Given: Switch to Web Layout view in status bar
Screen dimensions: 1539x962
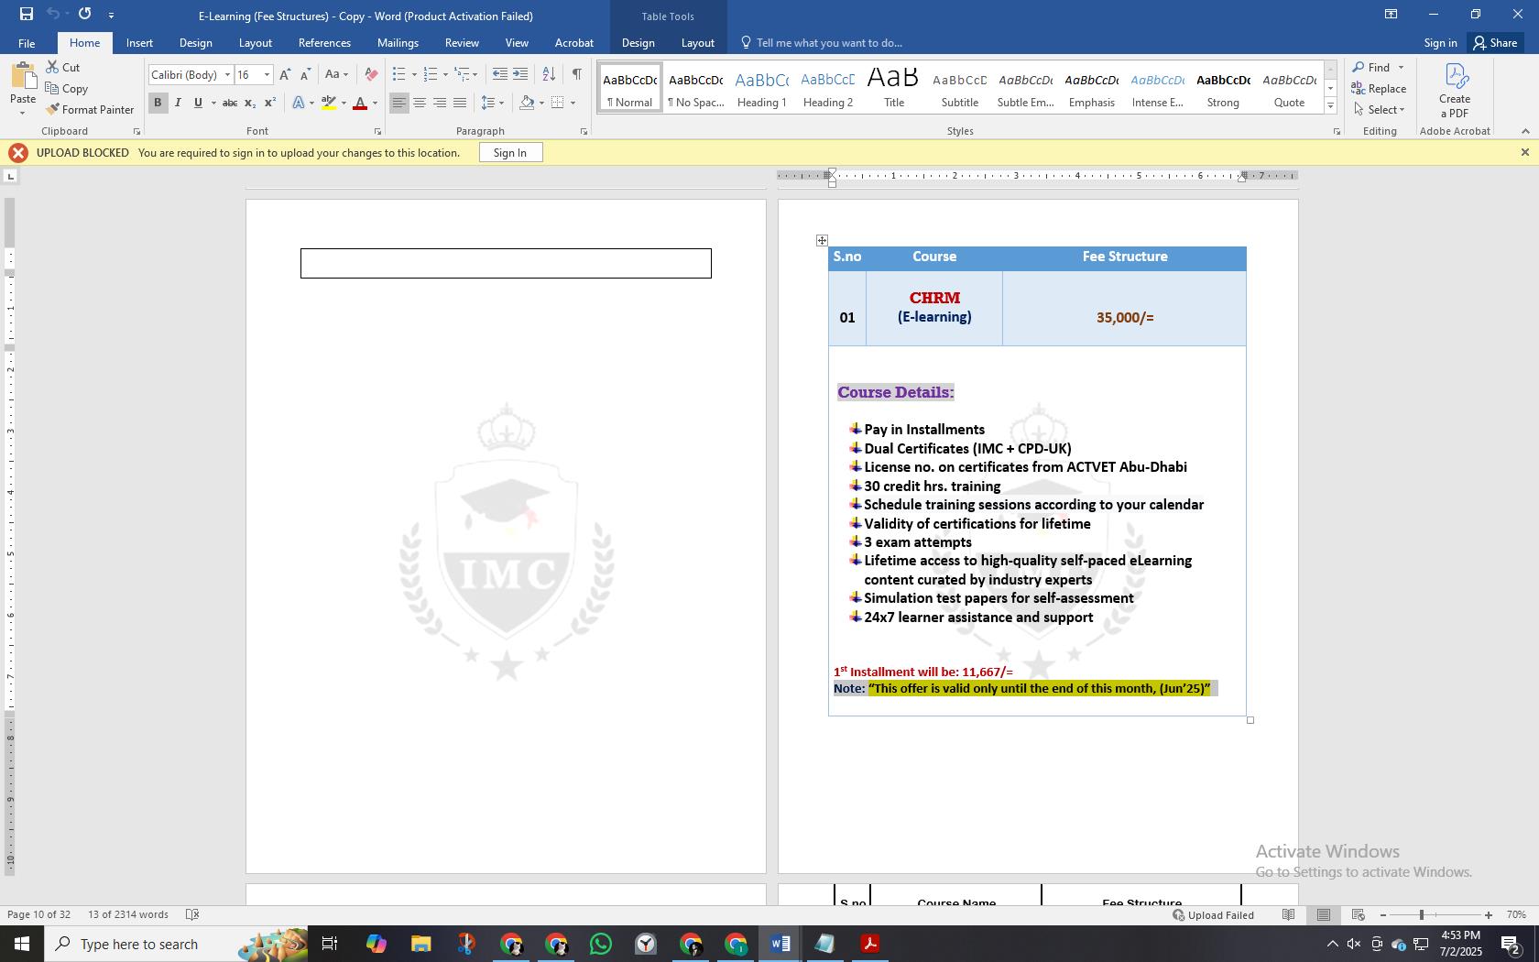Looking at the screenshot, I should pyautogui.click(x=1358, y=914).
